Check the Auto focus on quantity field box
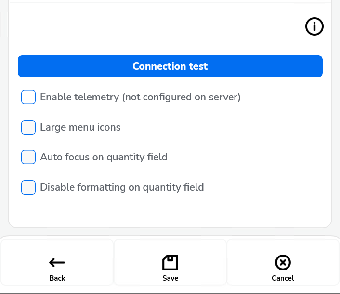Image resolution: width=340 pixels, height=294 pixels. (x=28, y=157)
